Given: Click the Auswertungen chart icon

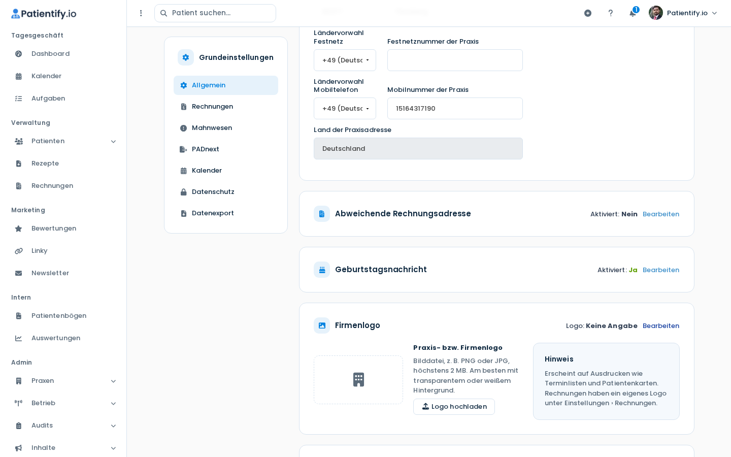Looking at the screenshot, I should click(19, 338).
